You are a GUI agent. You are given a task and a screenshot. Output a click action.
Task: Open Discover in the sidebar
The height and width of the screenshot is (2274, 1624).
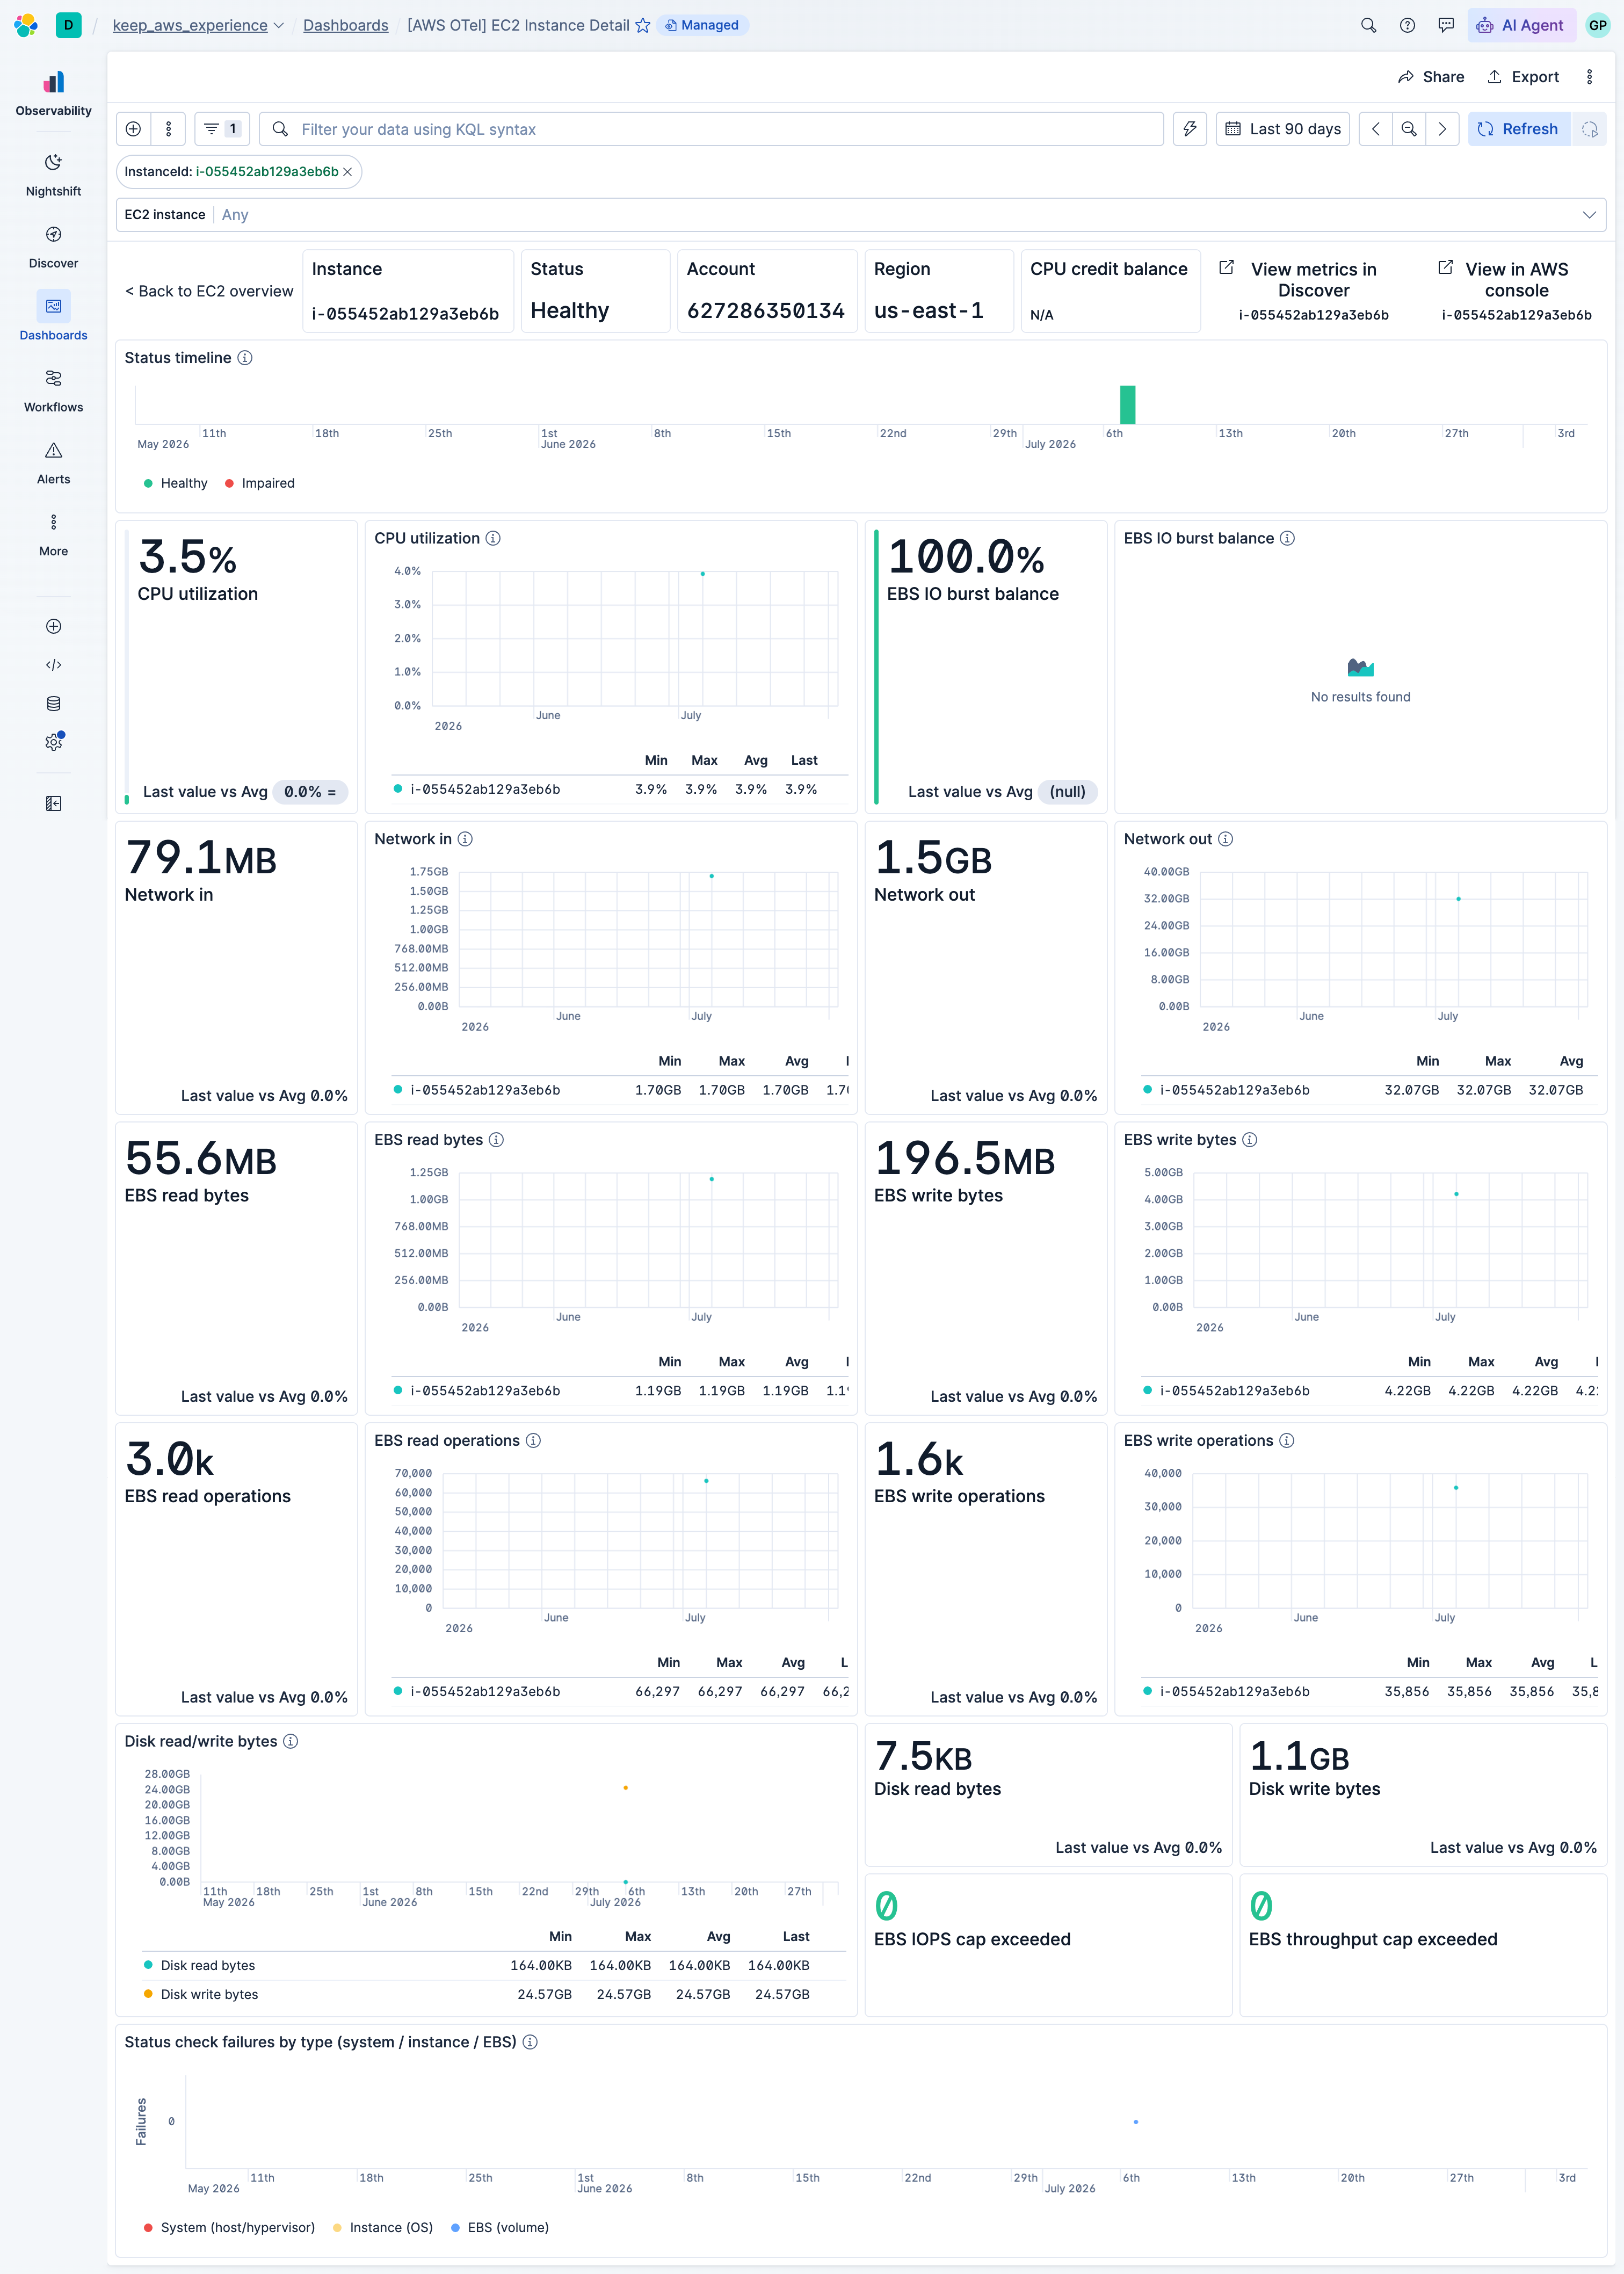click(x=53, y=246)
